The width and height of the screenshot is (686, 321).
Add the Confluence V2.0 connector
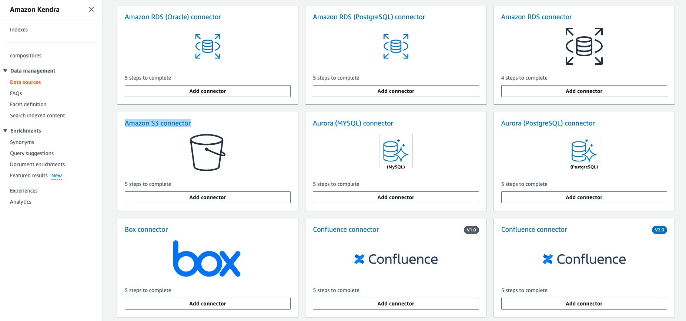coord(584,304)
